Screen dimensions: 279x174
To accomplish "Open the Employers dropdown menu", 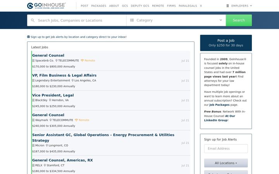I will click(x=239, y=6).
